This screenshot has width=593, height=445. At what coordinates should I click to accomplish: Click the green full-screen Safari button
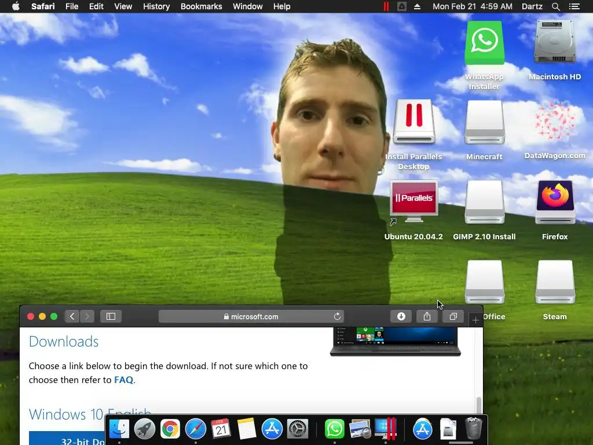pyautogui.click(x=54, y=316)
